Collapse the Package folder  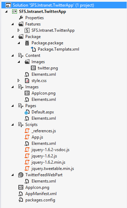click(x=12, y=37)
